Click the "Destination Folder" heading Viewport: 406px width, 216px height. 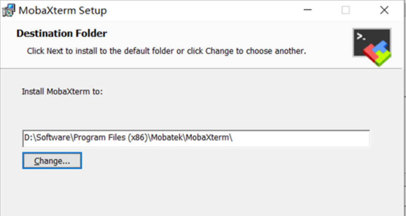(x=62, y=33)
